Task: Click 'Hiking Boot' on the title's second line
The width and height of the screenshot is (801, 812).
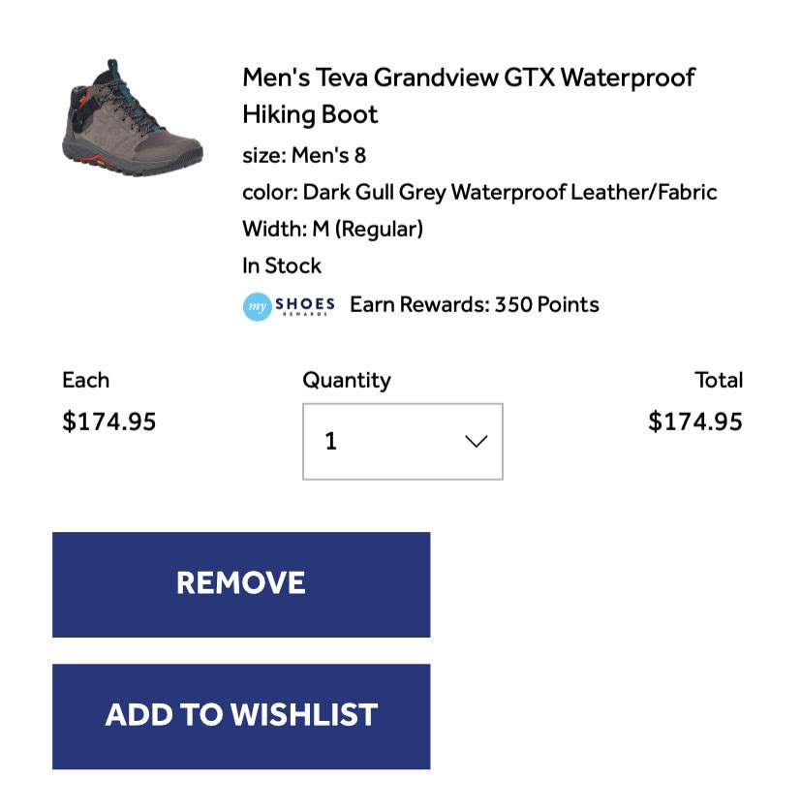Action: tap(310, 114)
